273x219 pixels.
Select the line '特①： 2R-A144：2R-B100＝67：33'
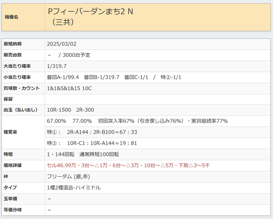[92, 132]
